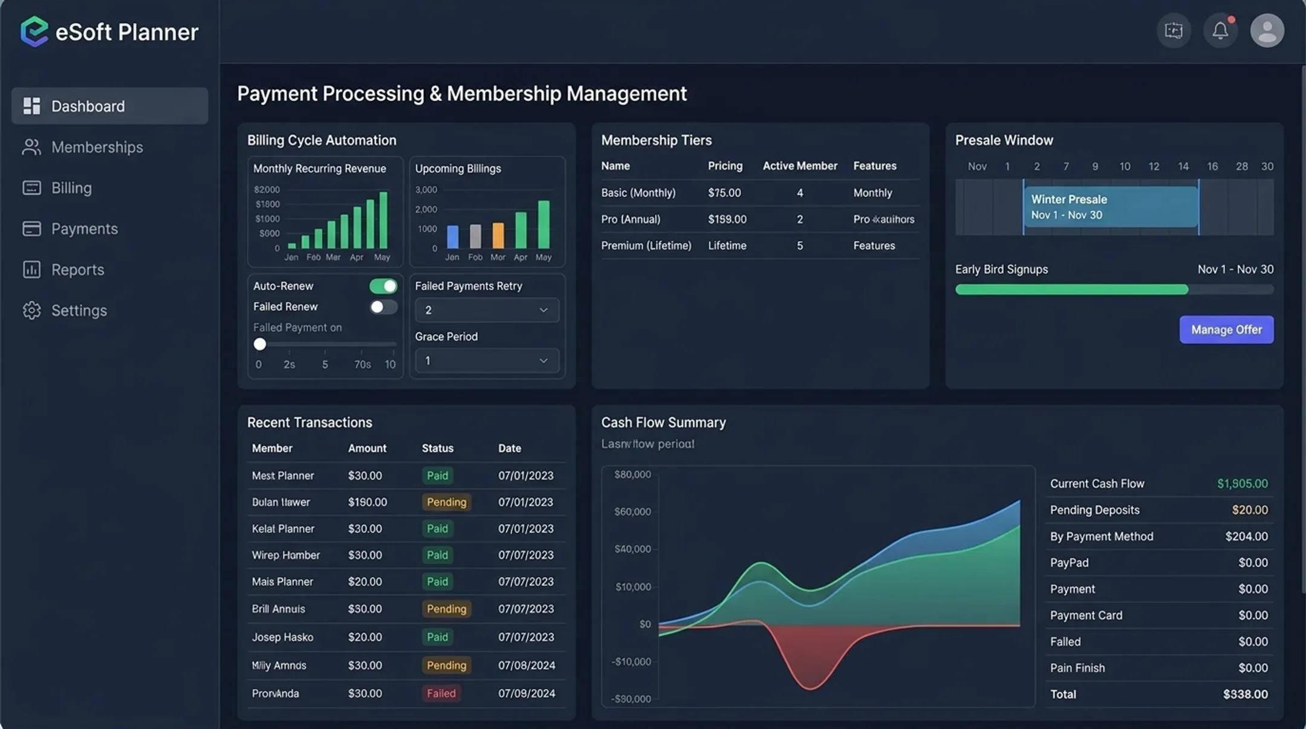Click the $75.00 pricing value
This screenshot has width=1306, height=729.
click(x=724, y=193)
